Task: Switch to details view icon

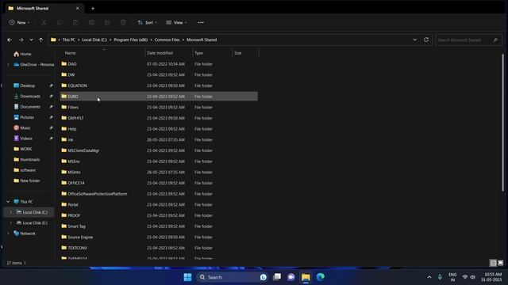Action: pos(493,263)
